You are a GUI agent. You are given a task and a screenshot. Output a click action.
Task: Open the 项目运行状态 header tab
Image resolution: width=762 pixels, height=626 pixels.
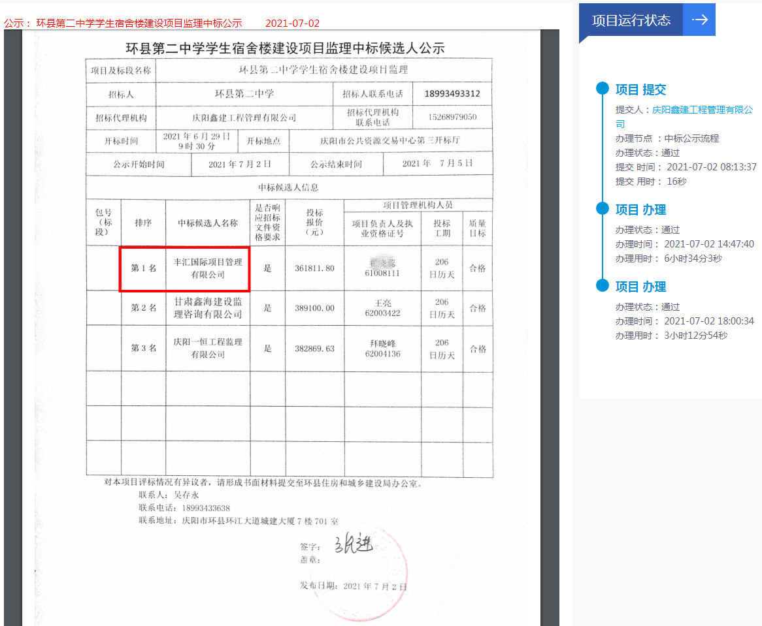[631, 20]
